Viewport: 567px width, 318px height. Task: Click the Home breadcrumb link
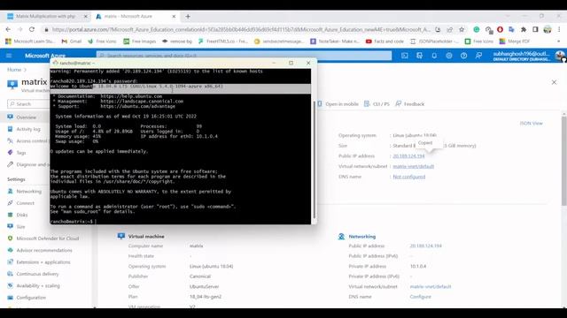coord(14,70)
